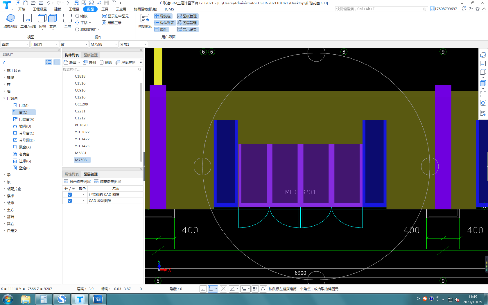Open the 工程设置 ribbon tab
The width and height of the screenshot is (488, 305).
tap(40, 9)
